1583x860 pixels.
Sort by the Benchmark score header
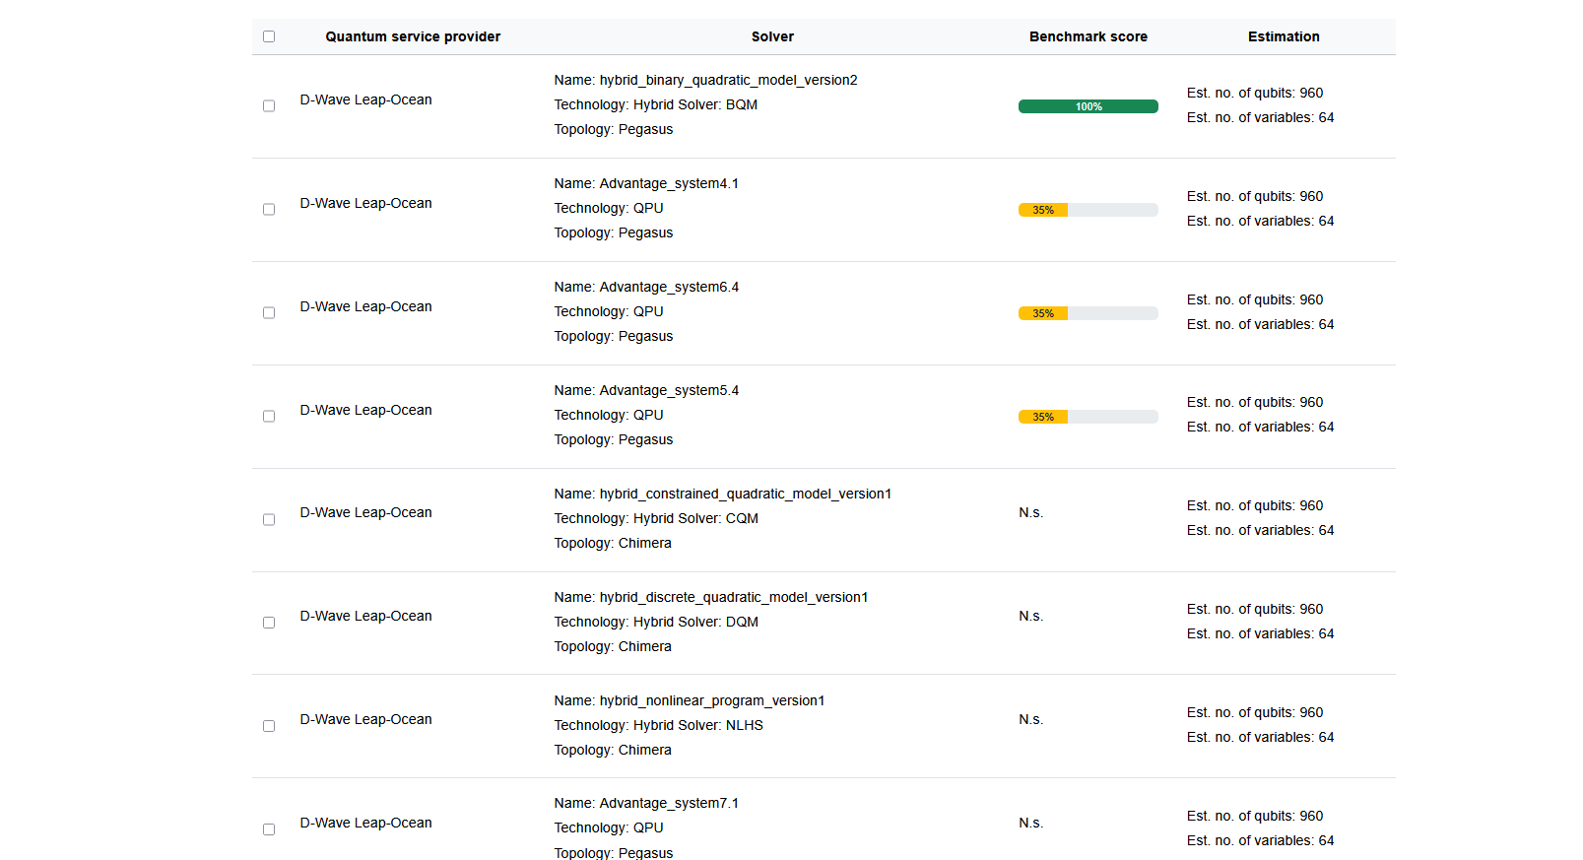1088,36
